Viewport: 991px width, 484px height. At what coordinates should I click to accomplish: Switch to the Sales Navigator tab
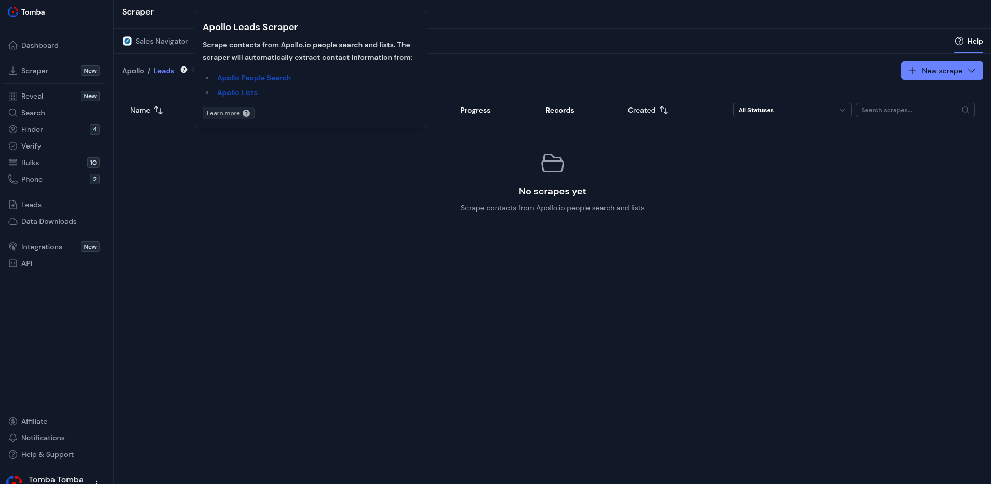tap(156, 42)
